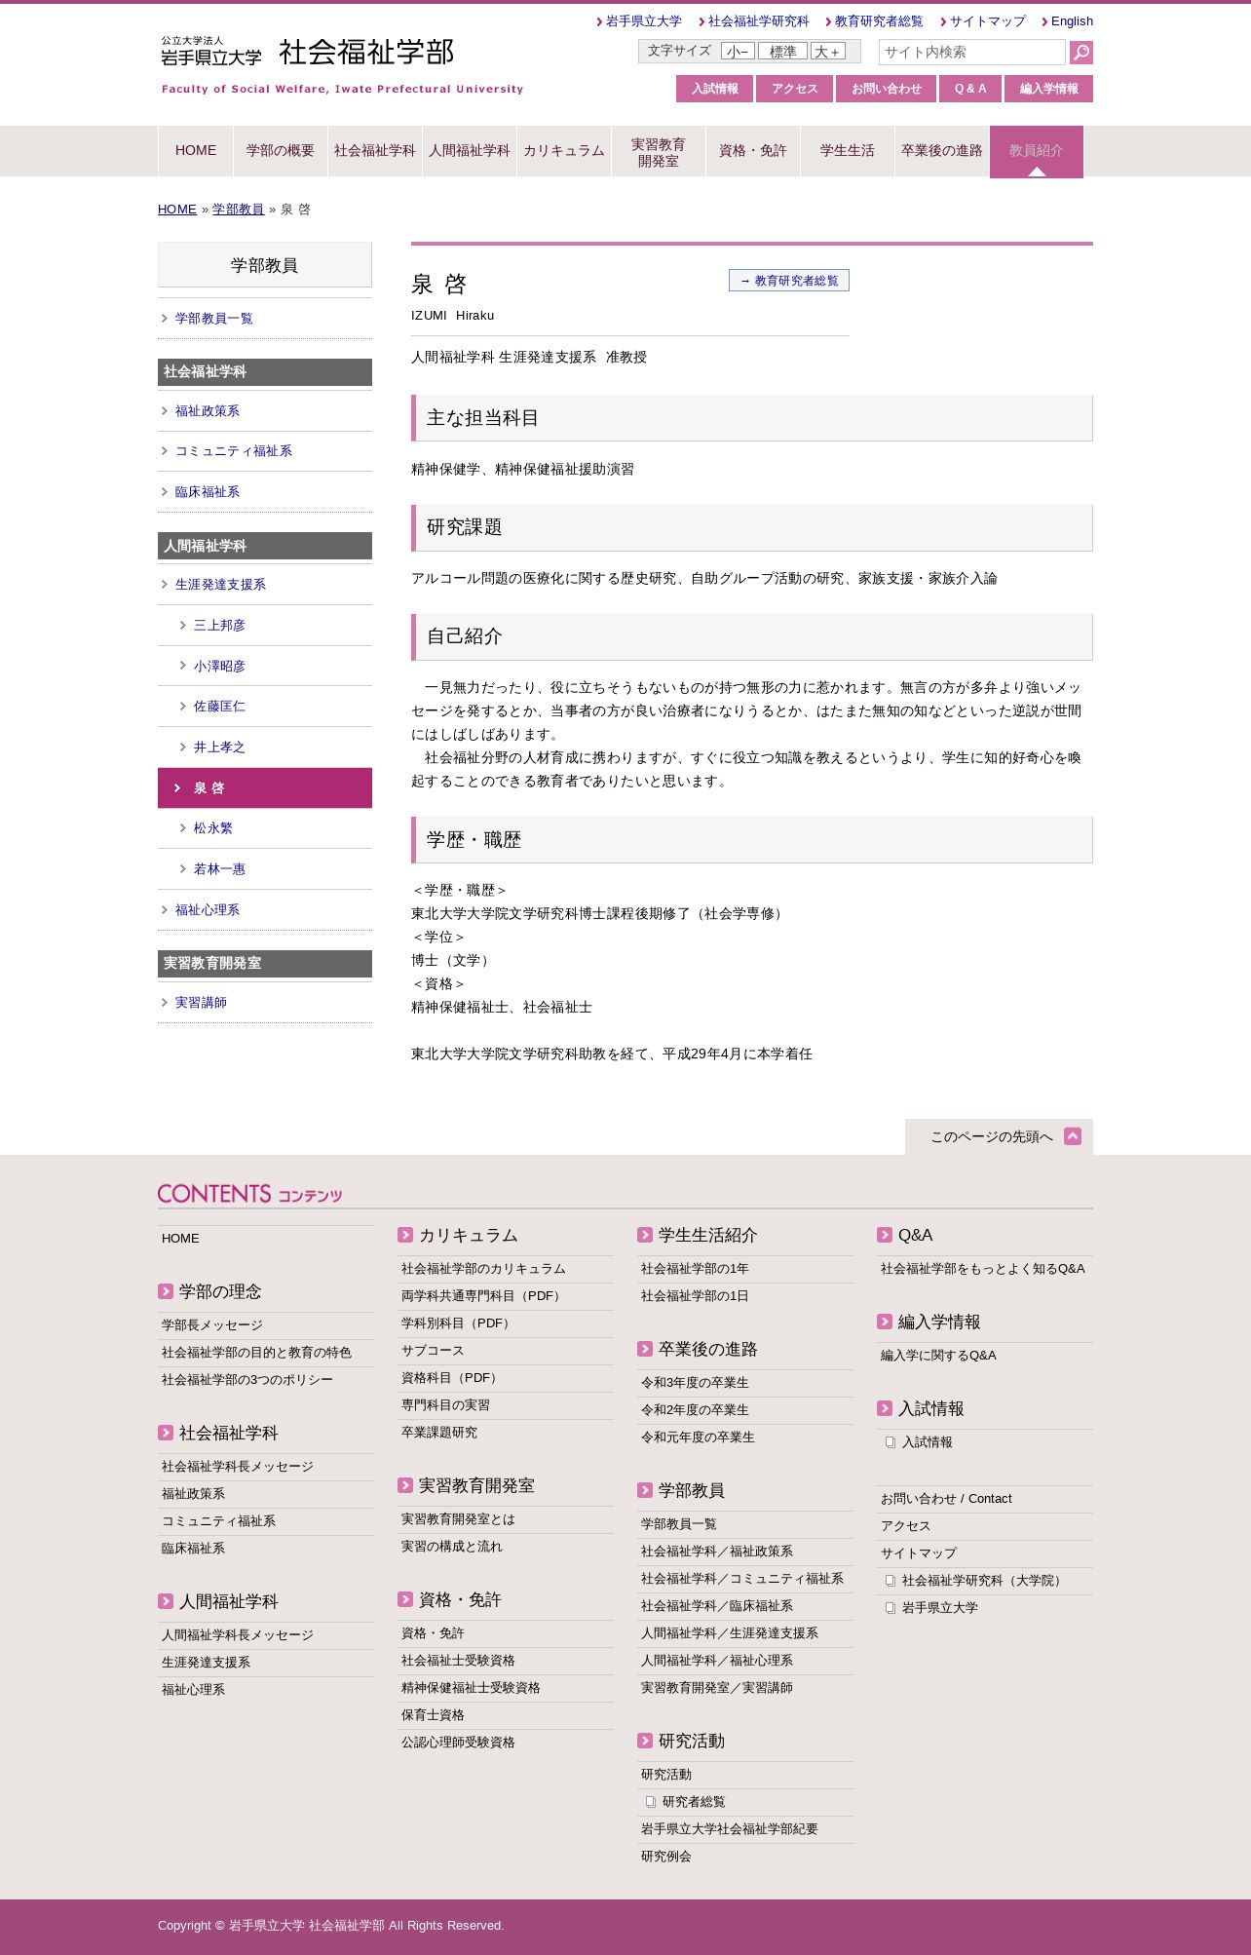1251x1955 pixels.
Task: Open the アクセス pink button
Action: (x=795, y=89)
